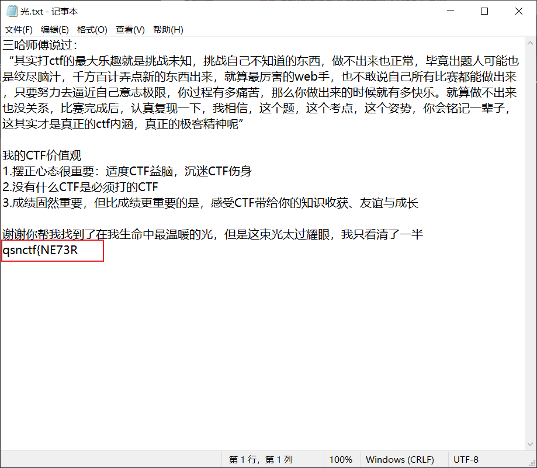Screen dimensions: 537x468
Task: Open the 查看(V) menu
Action: click(130, 30)
